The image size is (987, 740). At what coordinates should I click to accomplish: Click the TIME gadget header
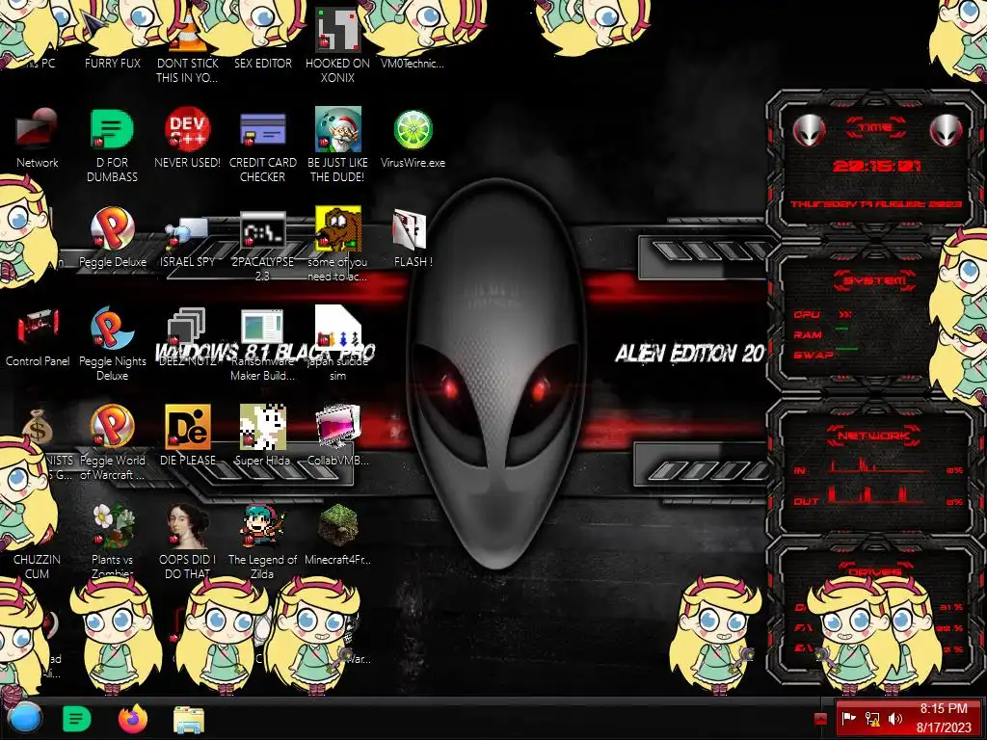875,127
